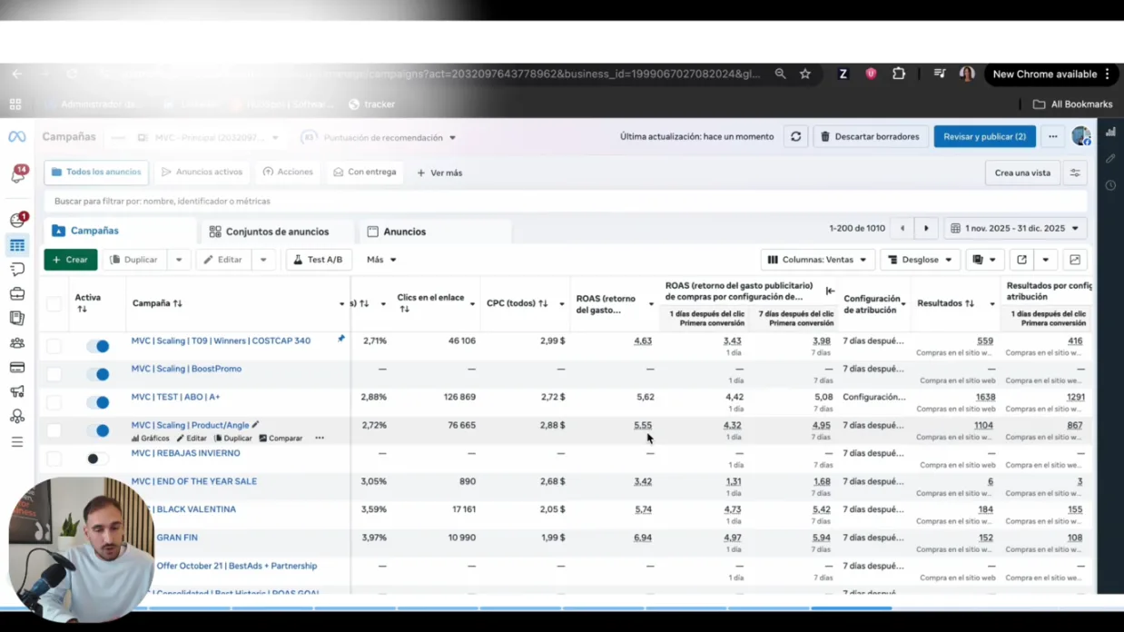Activate the MVC REBAJAS INVIERNO campaign toggle

tap(98, 459)
